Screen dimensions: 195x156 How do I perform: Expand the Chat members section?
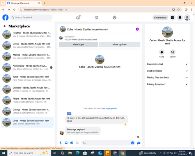pos(167,71)
